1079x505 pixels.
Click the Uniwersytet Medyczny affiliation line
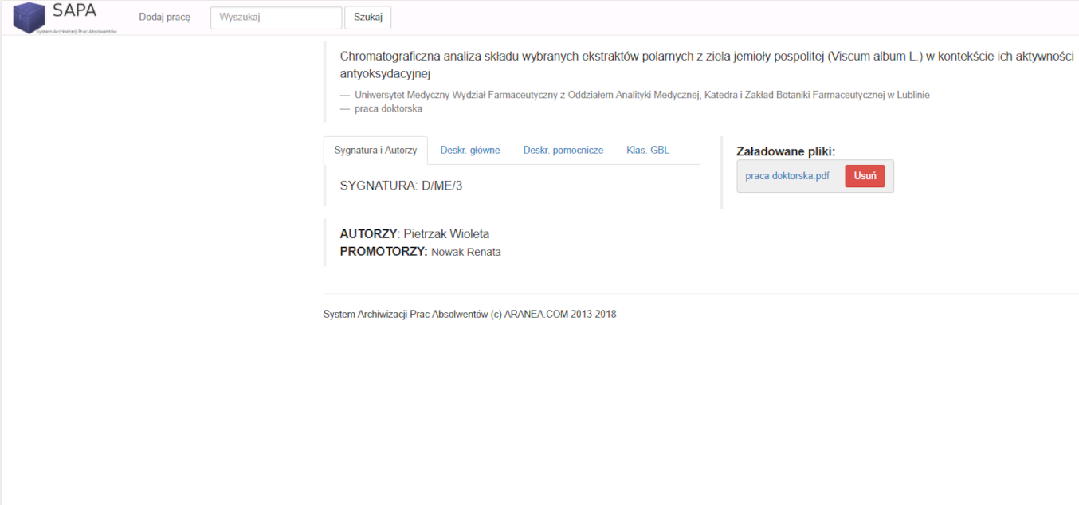click(x=642, y=95)
